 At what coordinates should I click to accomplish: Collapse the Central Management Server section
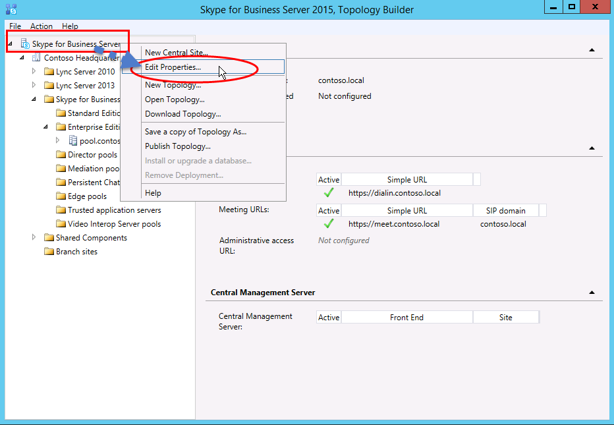(592, 292)
